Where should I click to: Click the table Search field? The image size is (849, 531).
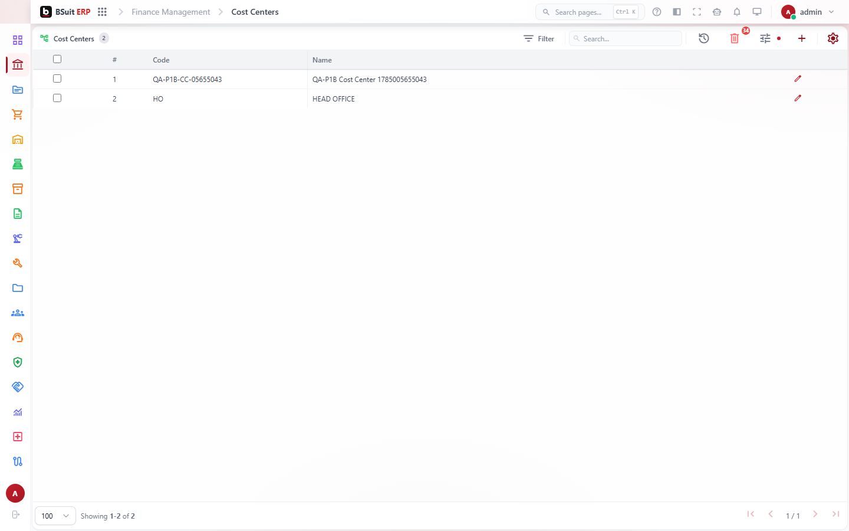coord(626,38)
